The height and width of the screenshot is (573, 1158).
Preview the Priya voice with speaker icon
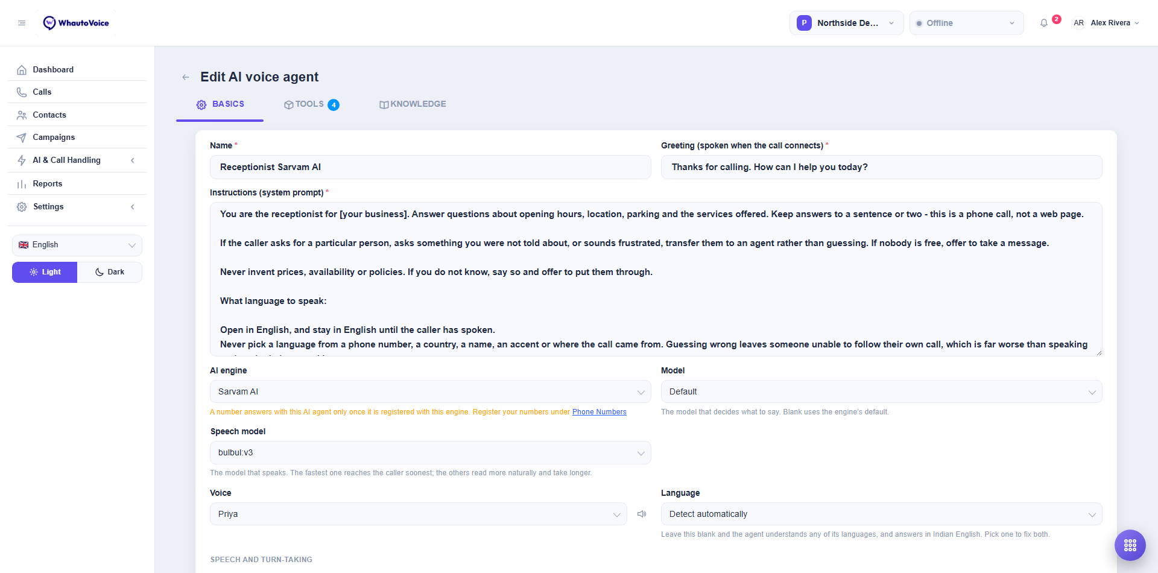(642, 514)
